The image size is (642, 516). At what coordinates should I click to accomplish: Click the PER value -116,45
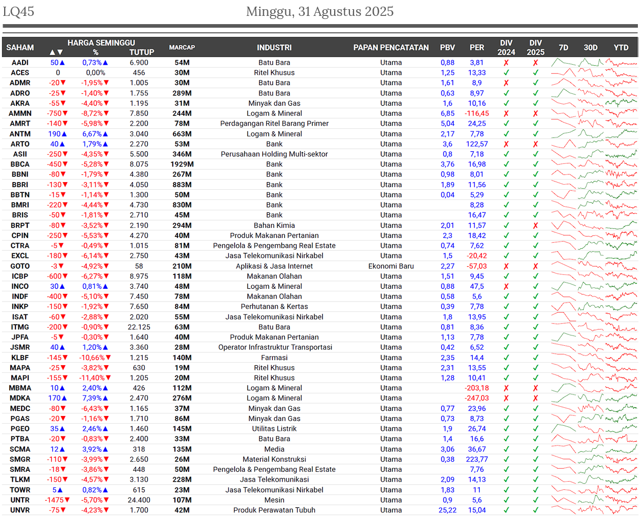coord(477,113)
